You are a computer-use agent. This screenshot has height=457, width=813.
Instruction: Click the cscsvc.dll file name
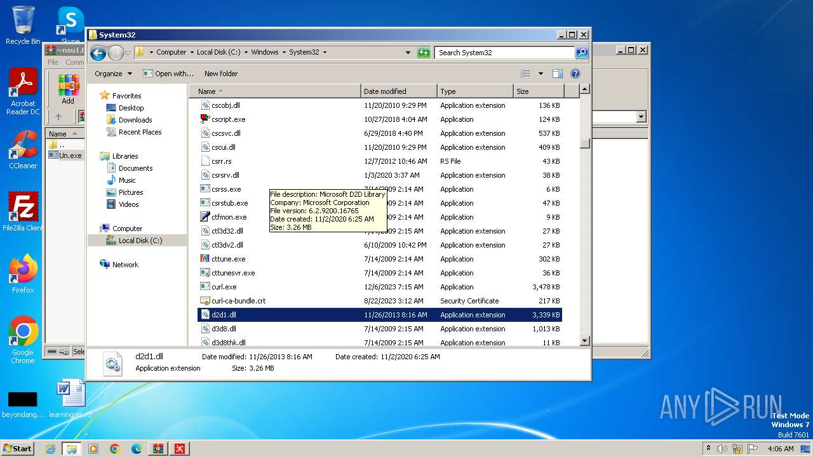[x=226, y=133]
